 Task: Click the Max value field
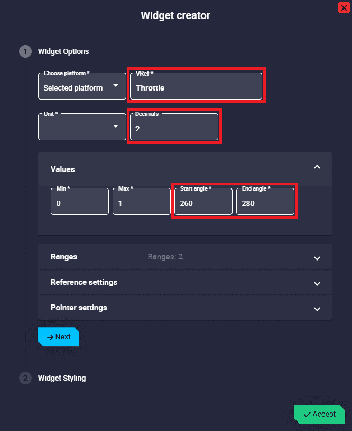click(x=142, y=202)
